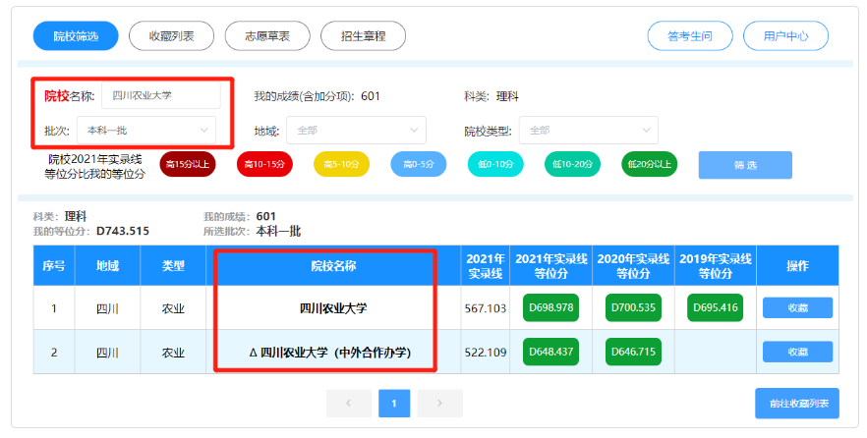Click 我的等位分 value D743.515
Viewport: 867px width, 438px height.
point(123,231)
